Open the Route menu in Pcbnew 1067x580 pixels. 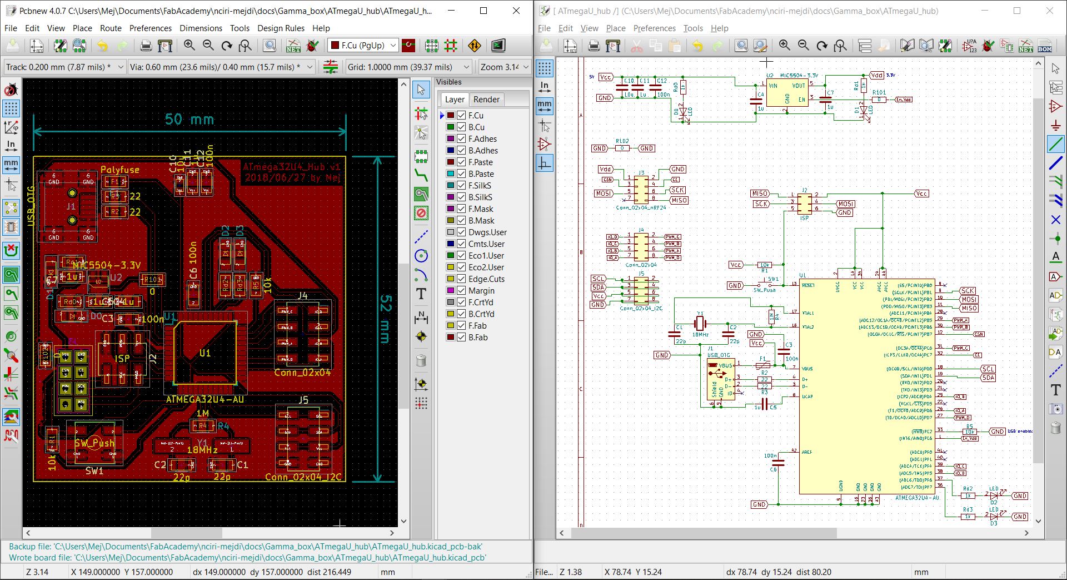[111, 28]
